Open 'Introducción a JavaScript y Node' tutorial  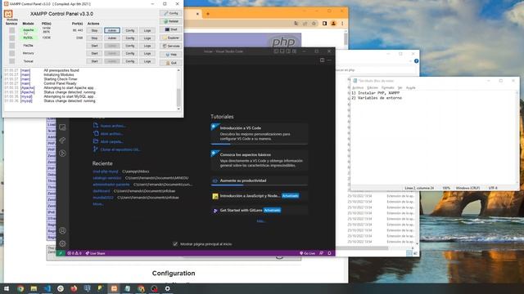click(x=260, y=196)
